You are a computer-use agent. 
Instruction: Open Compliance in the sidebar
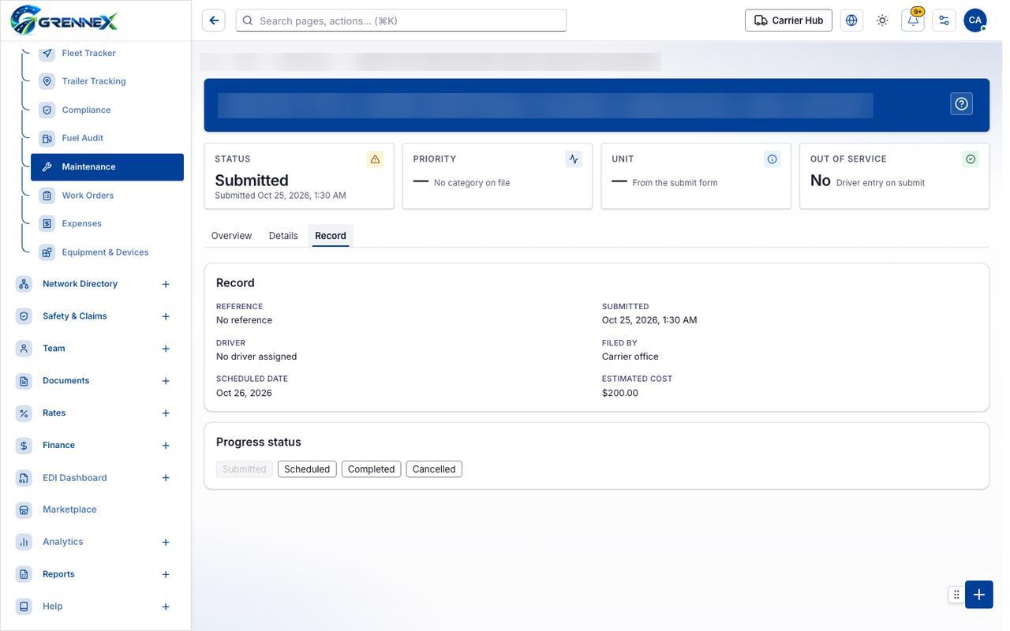pos(107,110)
